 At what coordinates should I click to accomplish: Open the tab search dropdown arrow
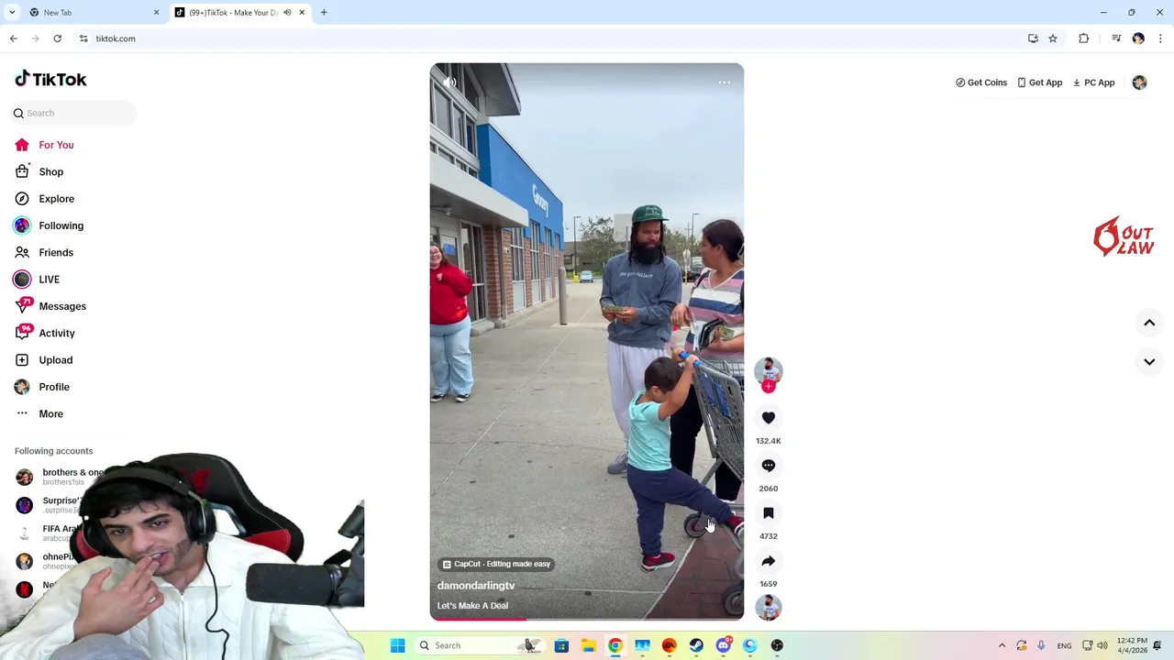[x=12, y=13]
